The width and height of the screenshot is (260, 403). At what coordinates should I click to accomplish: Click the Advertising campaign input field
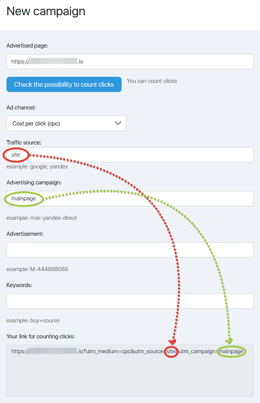[x=130, y=198]
